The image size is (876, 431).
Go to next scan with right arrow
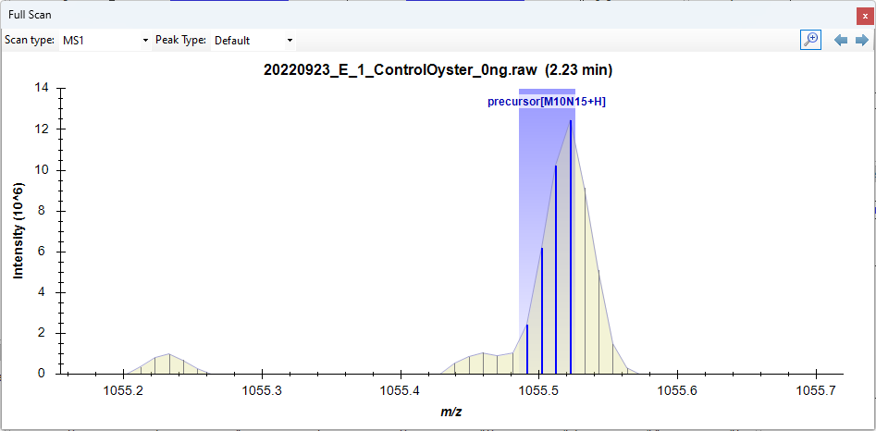[861, 40]
